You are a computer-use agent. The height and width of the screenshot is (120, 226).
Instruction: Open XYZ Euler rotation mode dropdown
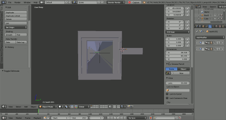pyautogui.click(x=178, y=32)
